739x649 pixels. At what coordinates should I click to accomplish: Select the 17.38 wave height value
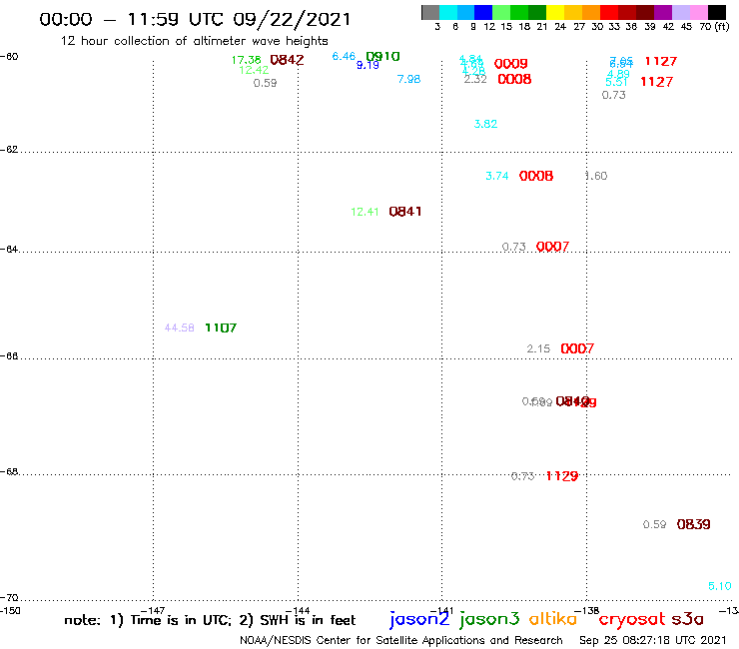click(246, 60)
